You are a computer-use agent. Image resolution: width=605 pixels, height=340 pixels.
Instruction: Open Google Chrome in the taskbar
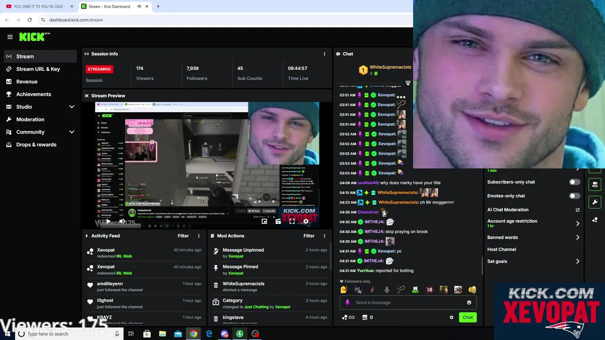pos(193,334)
